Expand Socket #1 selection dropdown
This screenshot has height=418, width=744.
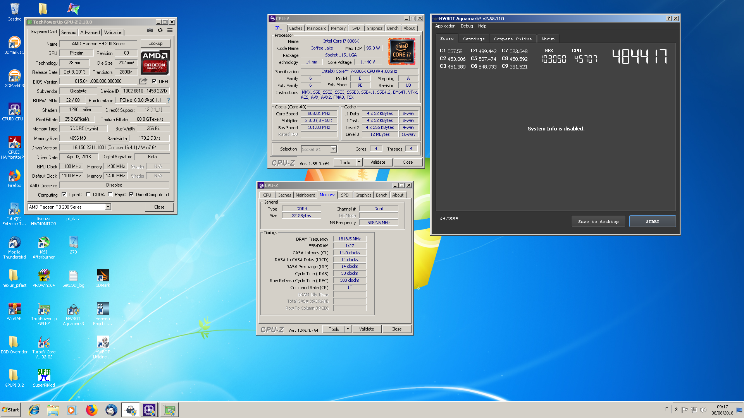333,149
